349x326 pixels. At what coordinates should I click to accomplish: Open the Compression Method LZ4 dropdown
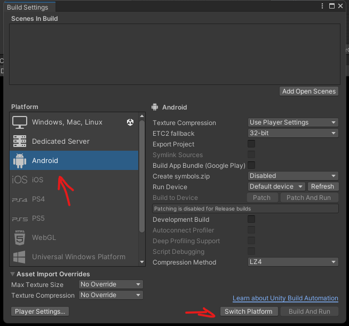pos(293,262)
